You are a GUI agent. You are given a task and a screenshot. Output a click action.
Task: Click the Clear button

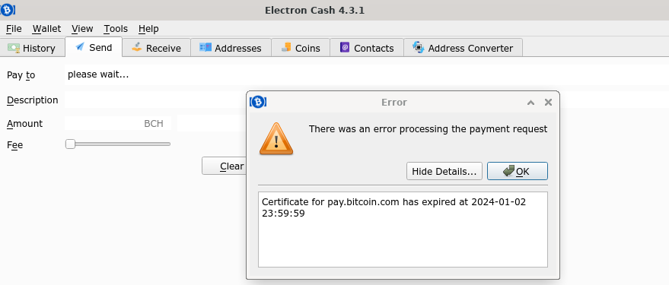coord(224,166)
